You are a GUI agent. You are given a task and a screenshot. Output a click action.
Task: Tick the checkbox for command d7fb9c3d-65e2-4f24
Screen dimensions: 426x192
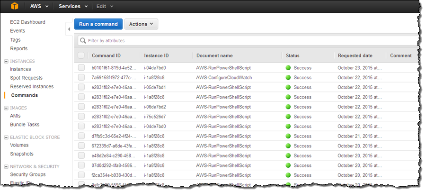[81, 137]
